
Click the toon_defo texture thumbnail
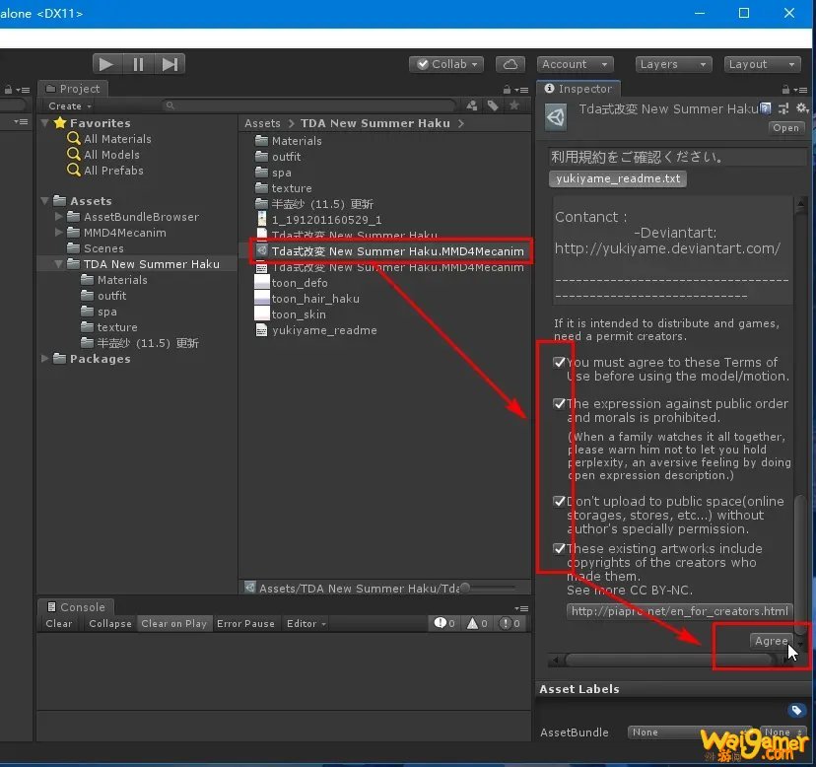point(261,282)
